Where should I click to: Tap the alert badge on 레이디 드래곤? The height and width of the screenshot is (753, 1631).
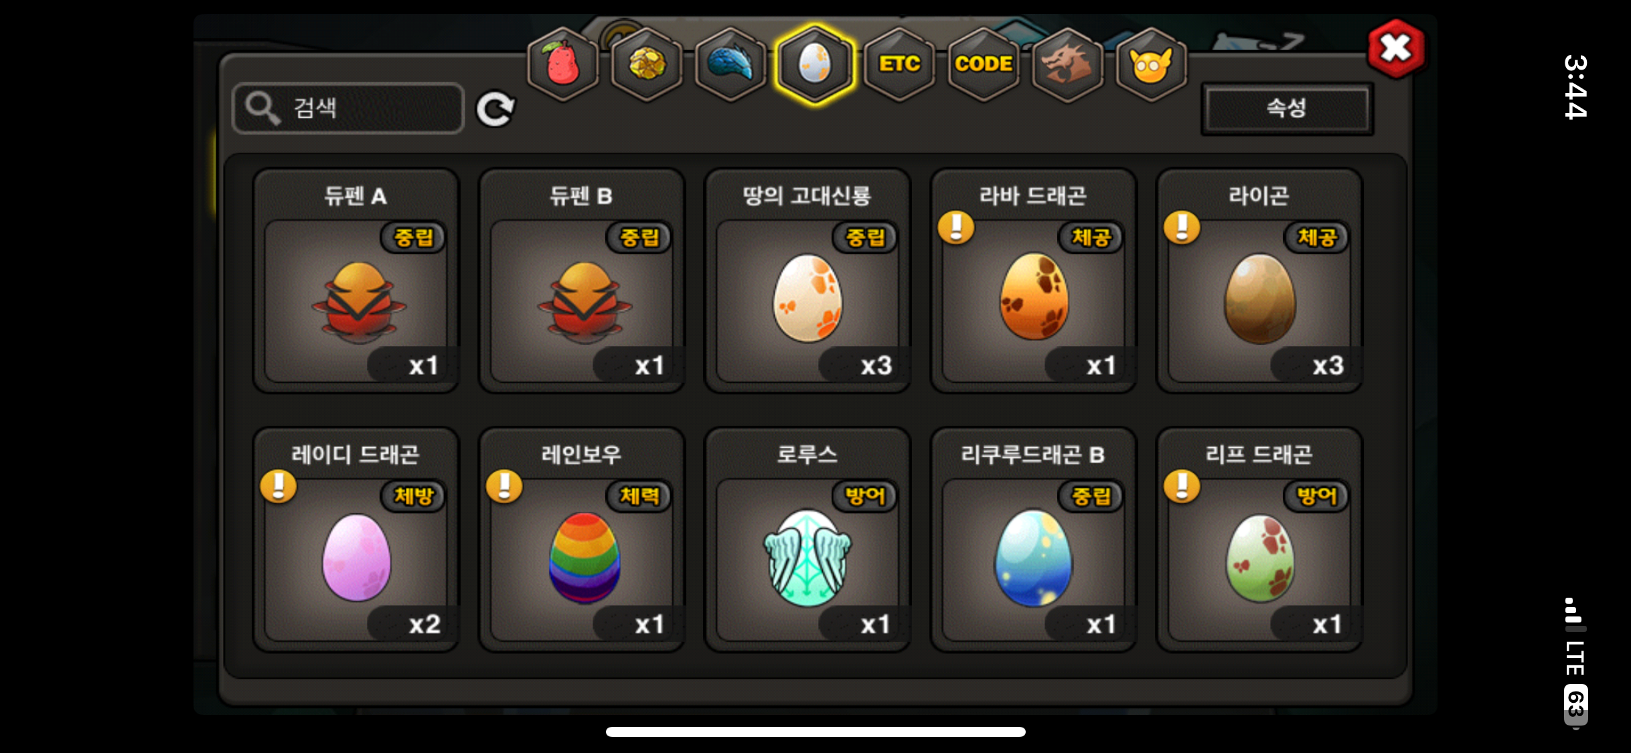[x=279, y=487]
